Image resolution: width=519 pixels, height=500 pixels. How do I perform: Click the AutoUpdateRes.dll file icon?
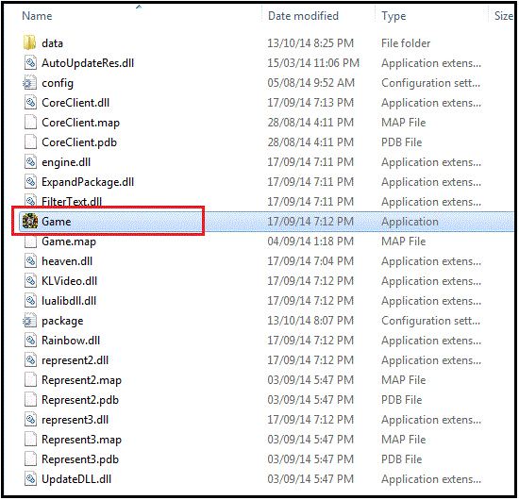pyautogui.click(x=30, y=63)
